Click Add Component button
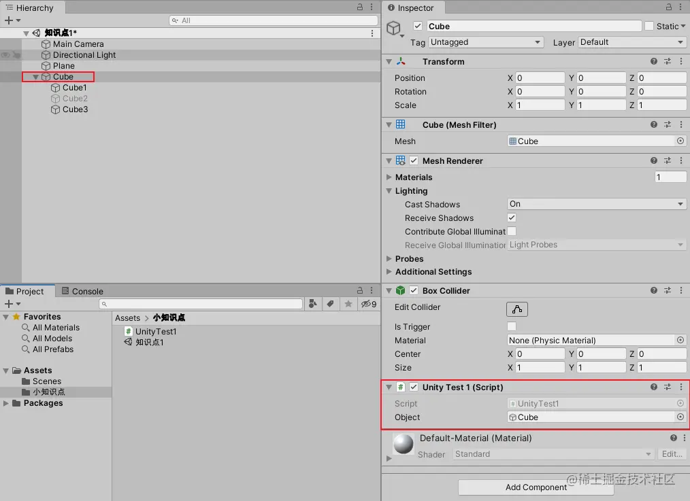Image resolution: width=690 pixels, height=501 pixels. click(536, 487)
